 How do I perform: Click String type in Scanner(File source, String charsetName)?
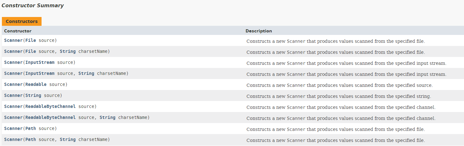[68, 51]
